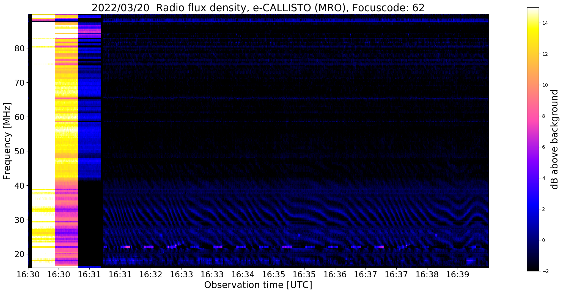The image size is (563, 293).
Task: Click the 'Observation time [UTC]' x-axis label
Action: tap(258, 285)
